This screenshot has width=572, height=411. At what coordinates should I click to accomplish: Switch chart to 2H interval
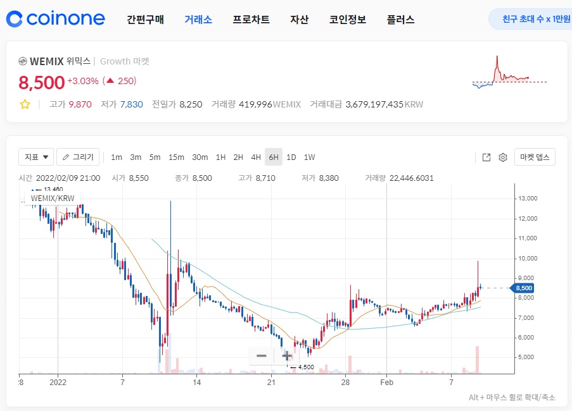(x=238, y=157)
